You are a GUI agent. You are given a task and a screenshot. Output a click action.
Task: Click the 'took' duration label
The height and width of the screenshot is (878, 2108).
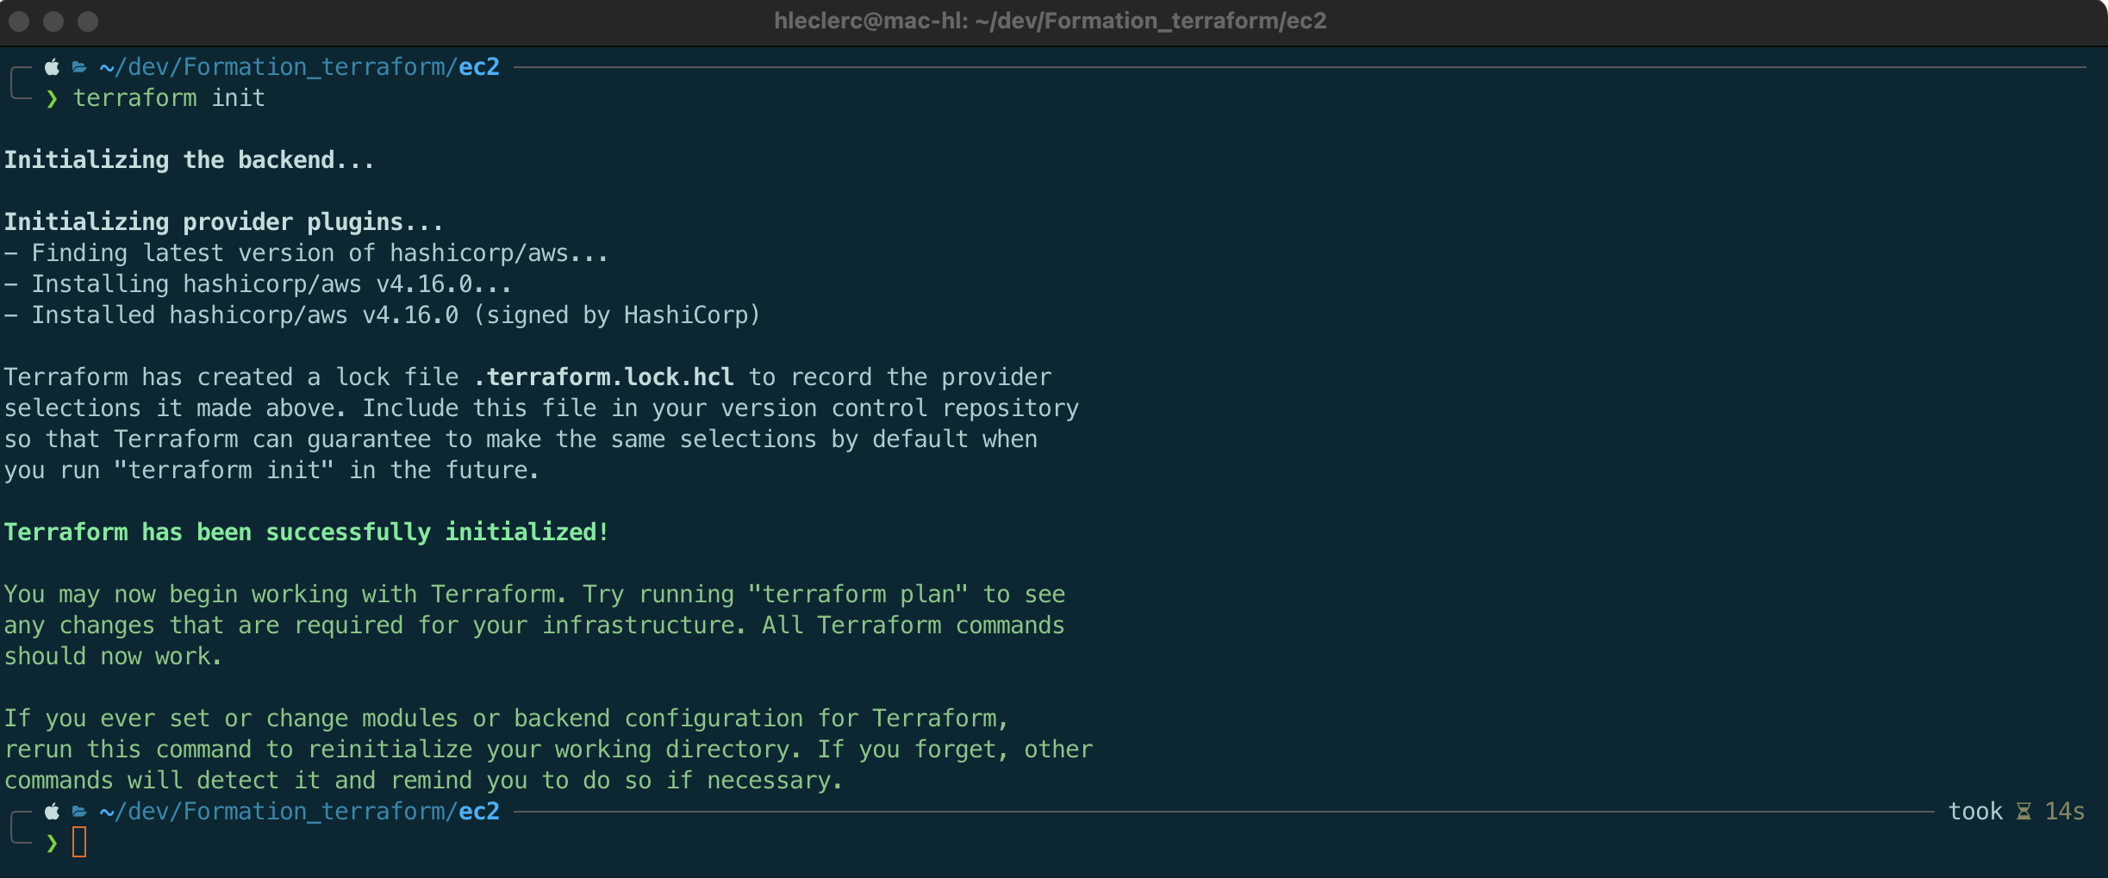(1975, 812)
